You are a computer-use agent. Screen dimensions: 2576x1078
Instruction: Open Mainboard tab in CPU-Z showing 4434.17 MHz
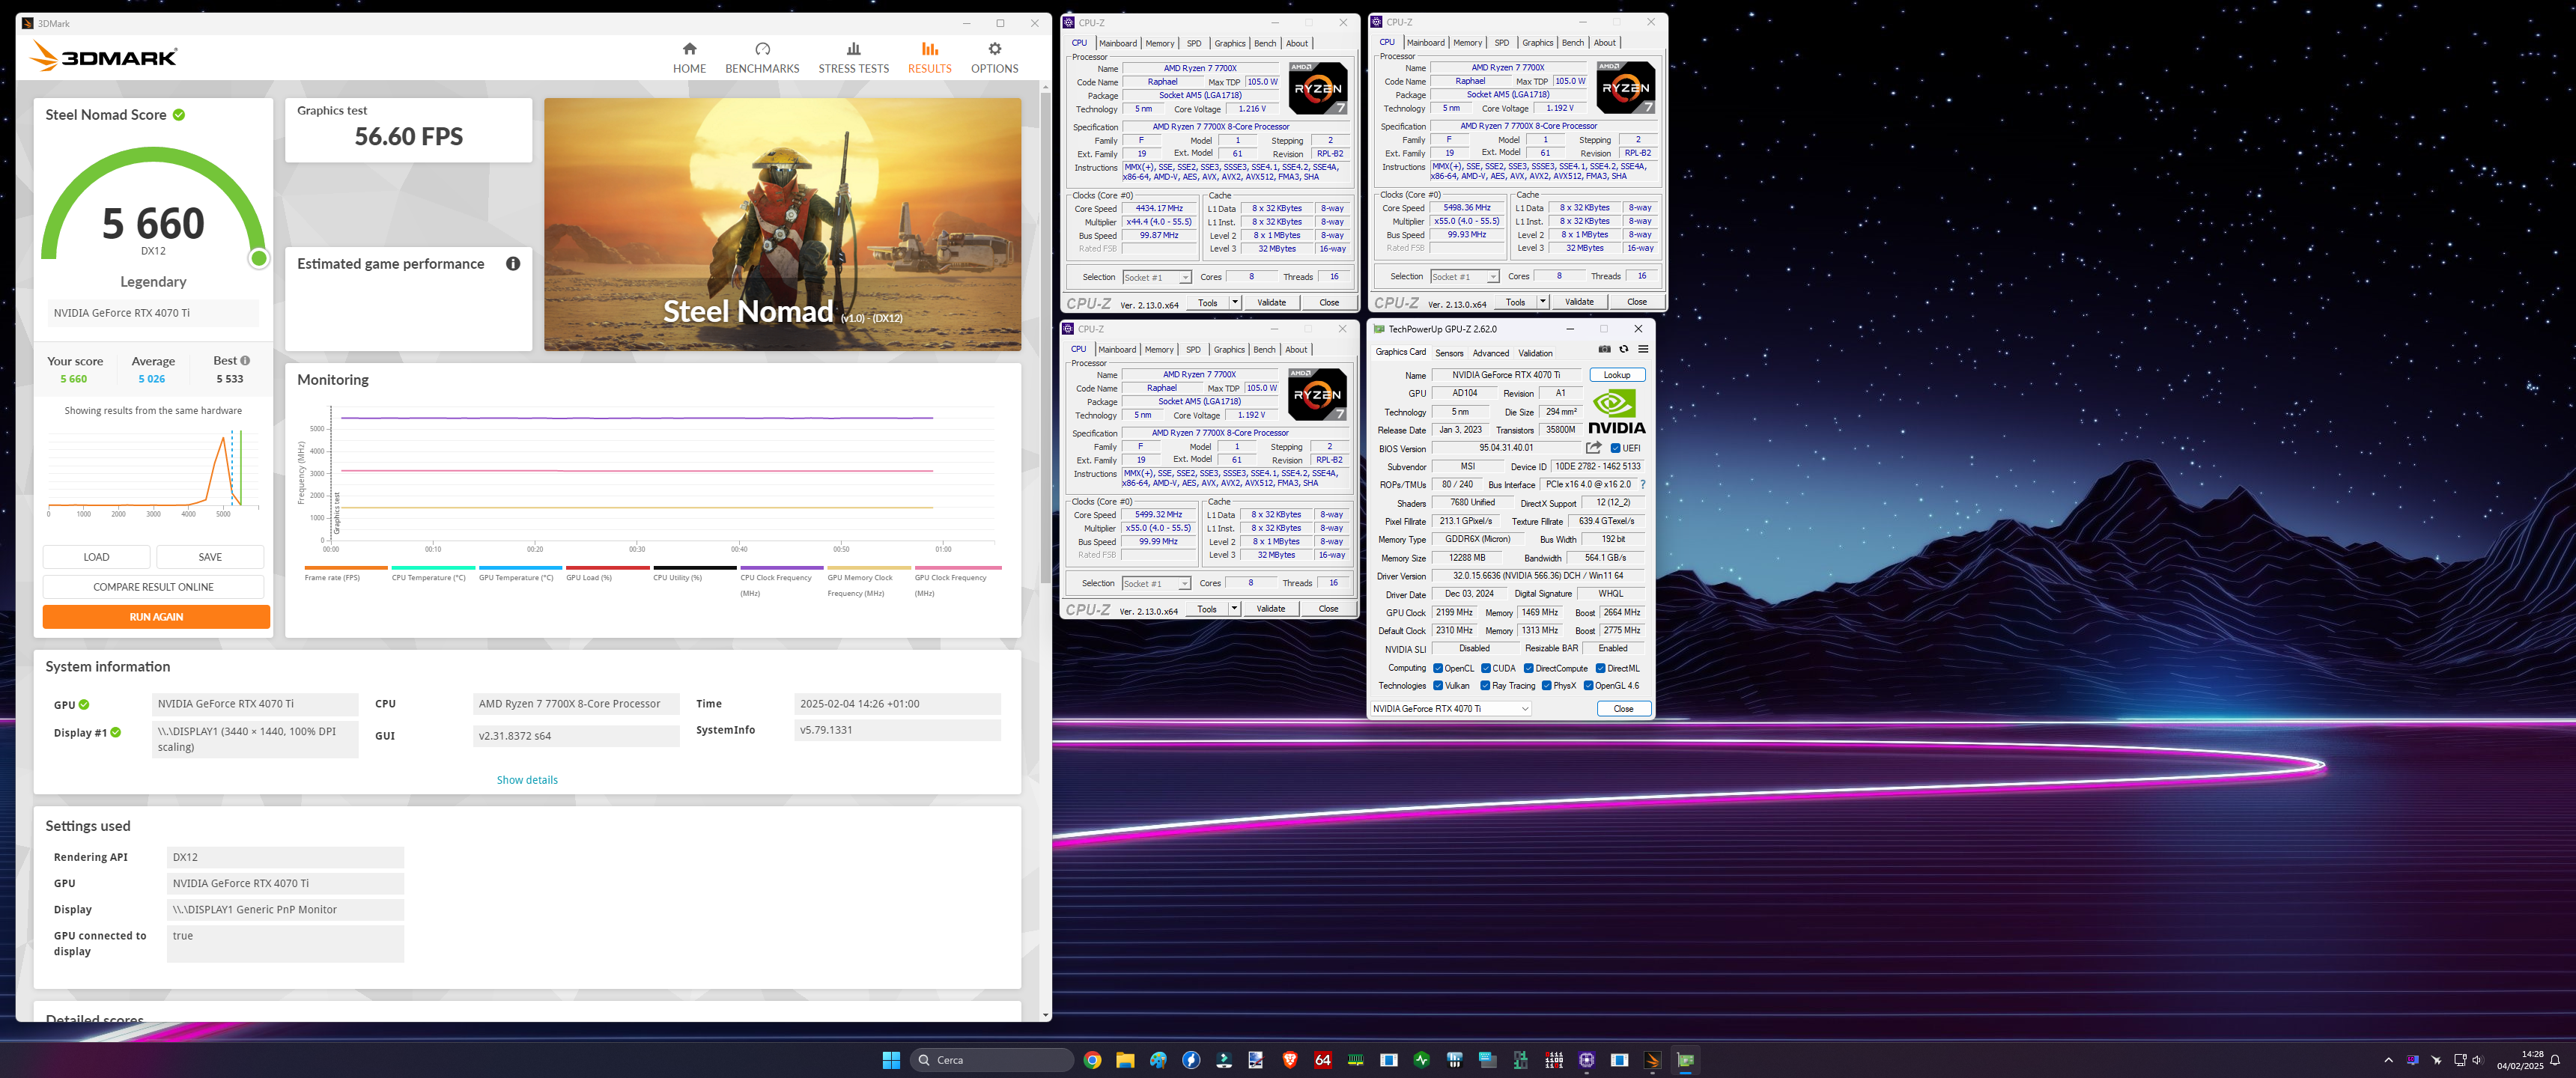tap(1117, 43)
